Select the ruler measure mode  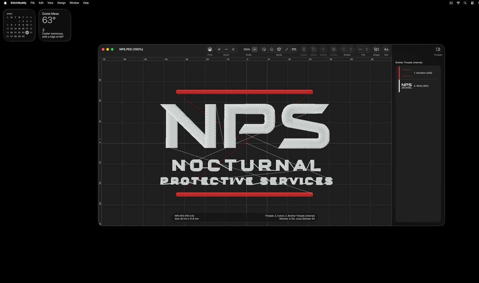coord(294,49)
